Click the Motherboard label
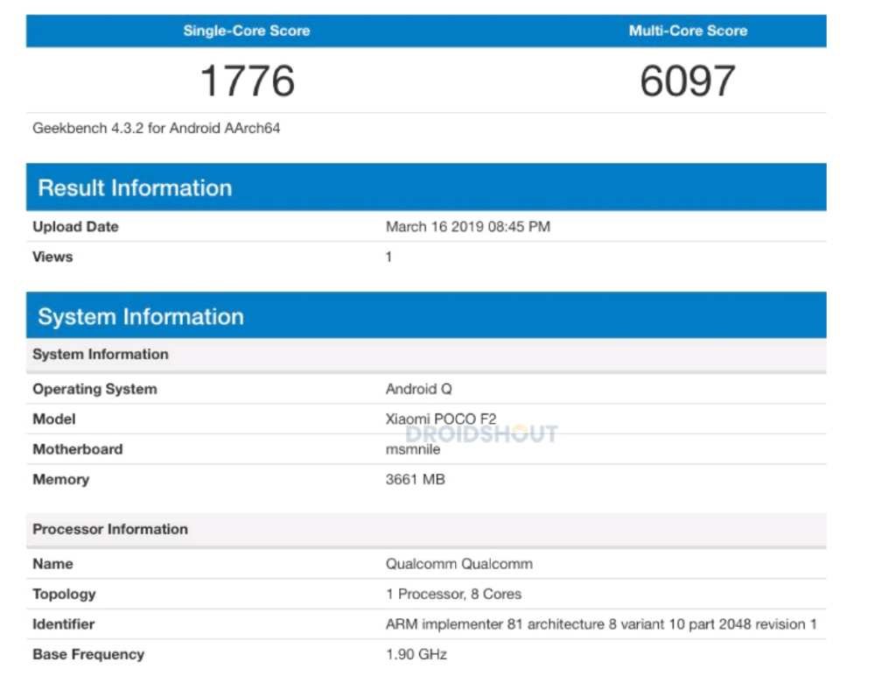This screenshot has width=875, height=697. 78,449
